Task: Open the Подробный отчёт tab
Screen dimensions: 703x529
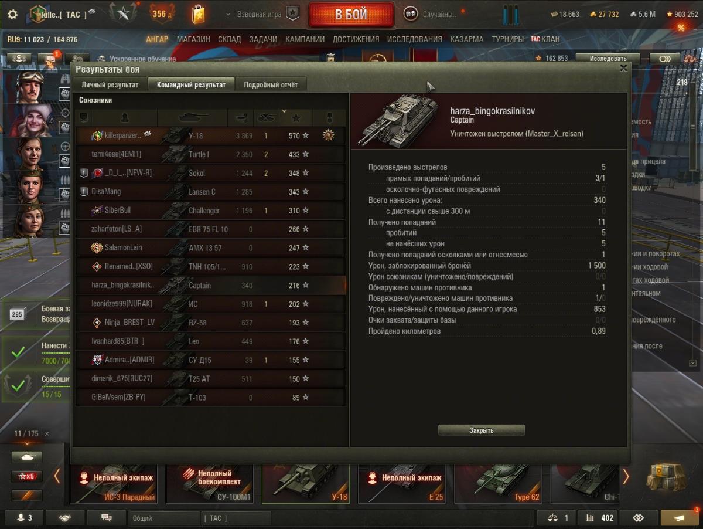Action: 271,84
